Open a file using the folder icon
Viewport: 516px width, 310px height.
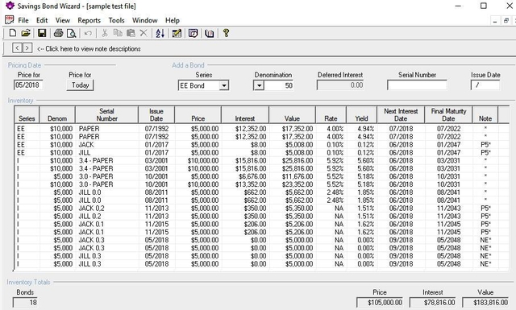point(25,33)
